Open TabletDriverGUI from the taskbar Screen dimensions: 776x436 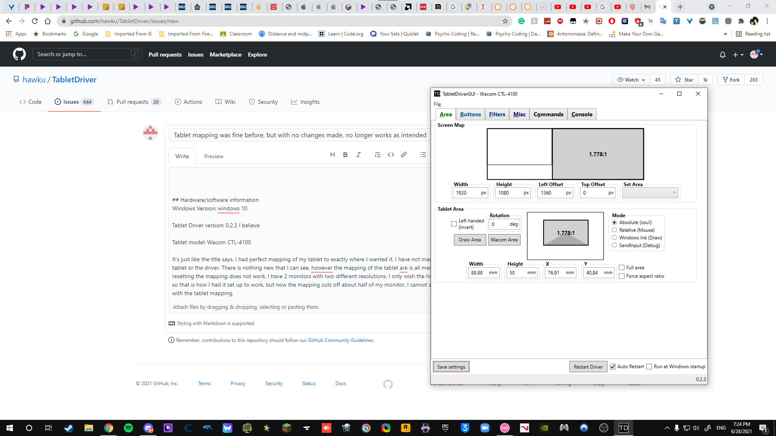(x=623, y=428)
